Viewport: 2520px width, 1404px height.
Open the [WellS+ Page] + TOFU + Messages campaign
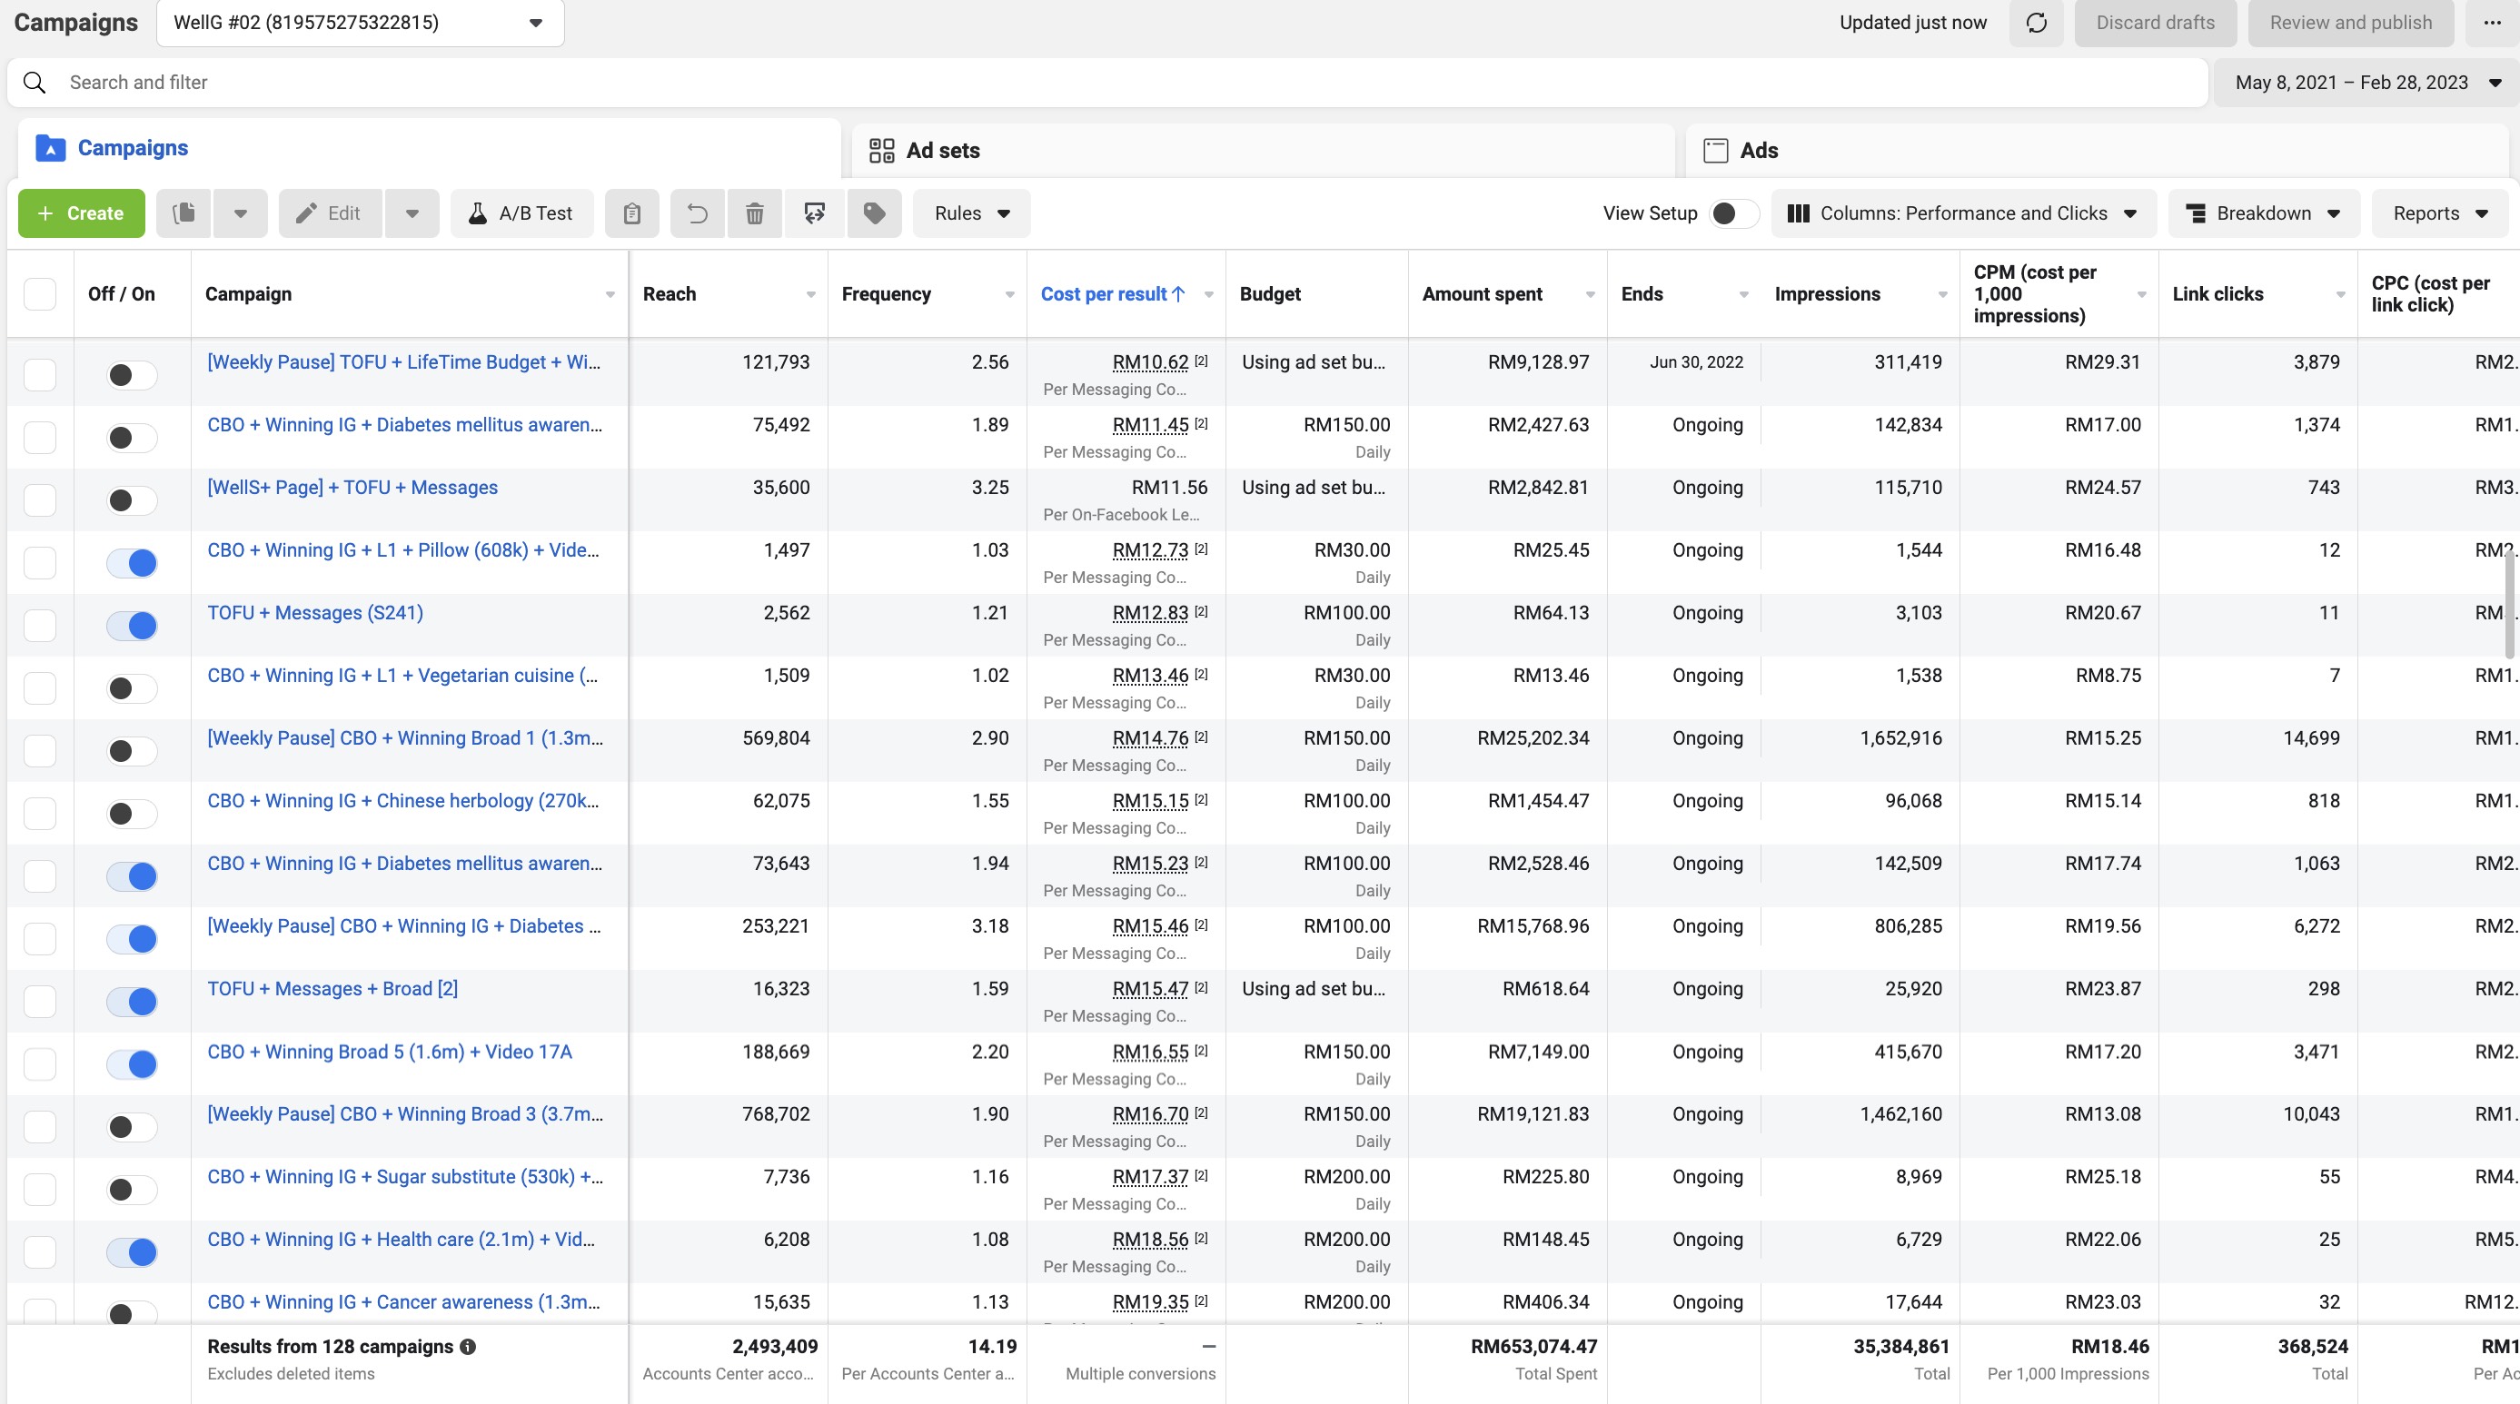coord(352,487)
